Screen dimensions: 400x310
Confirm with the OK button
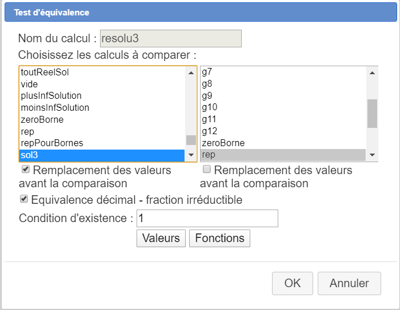point(293,283)
